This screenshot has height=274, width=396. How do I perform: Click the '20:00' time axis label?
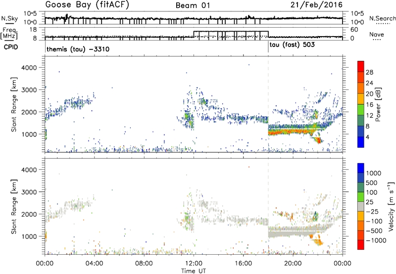293,264
